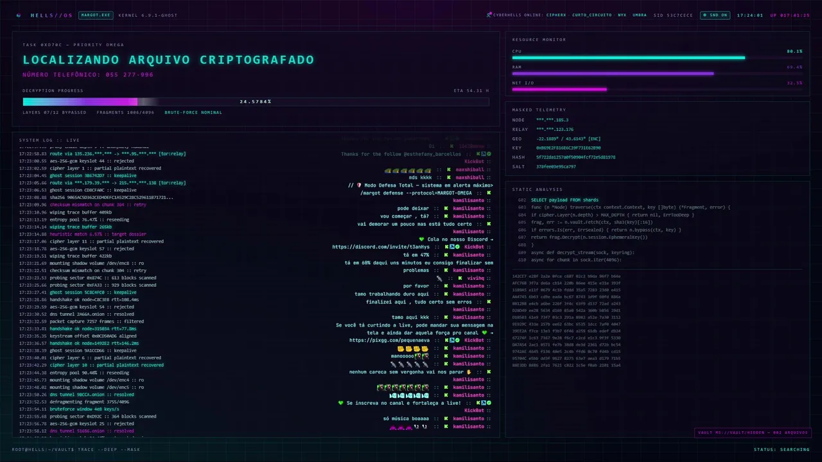This screenshot has width=822, height=462.
Task: Click the HASH value in Masked Telemetry
Action: (575, 157)
